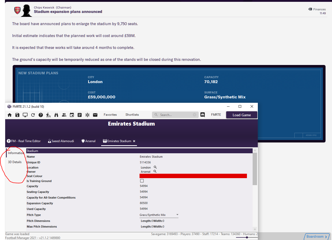
Task: Click the Refresh arrow icon
Action: [33, 115]
